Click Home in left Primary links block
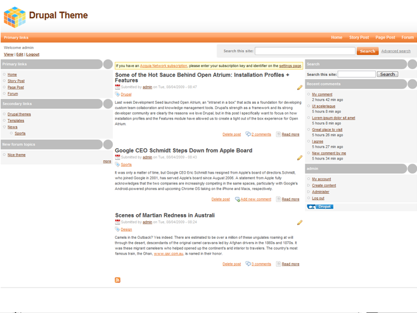 coord(12,75)
